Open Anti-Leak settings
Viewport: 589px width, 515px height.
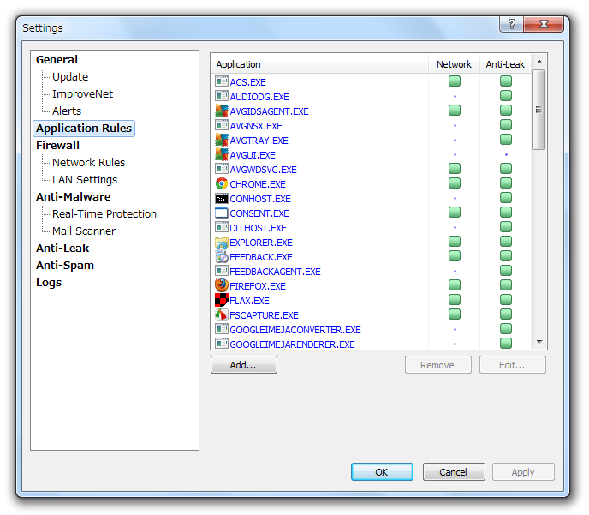[x=62, y=249]
